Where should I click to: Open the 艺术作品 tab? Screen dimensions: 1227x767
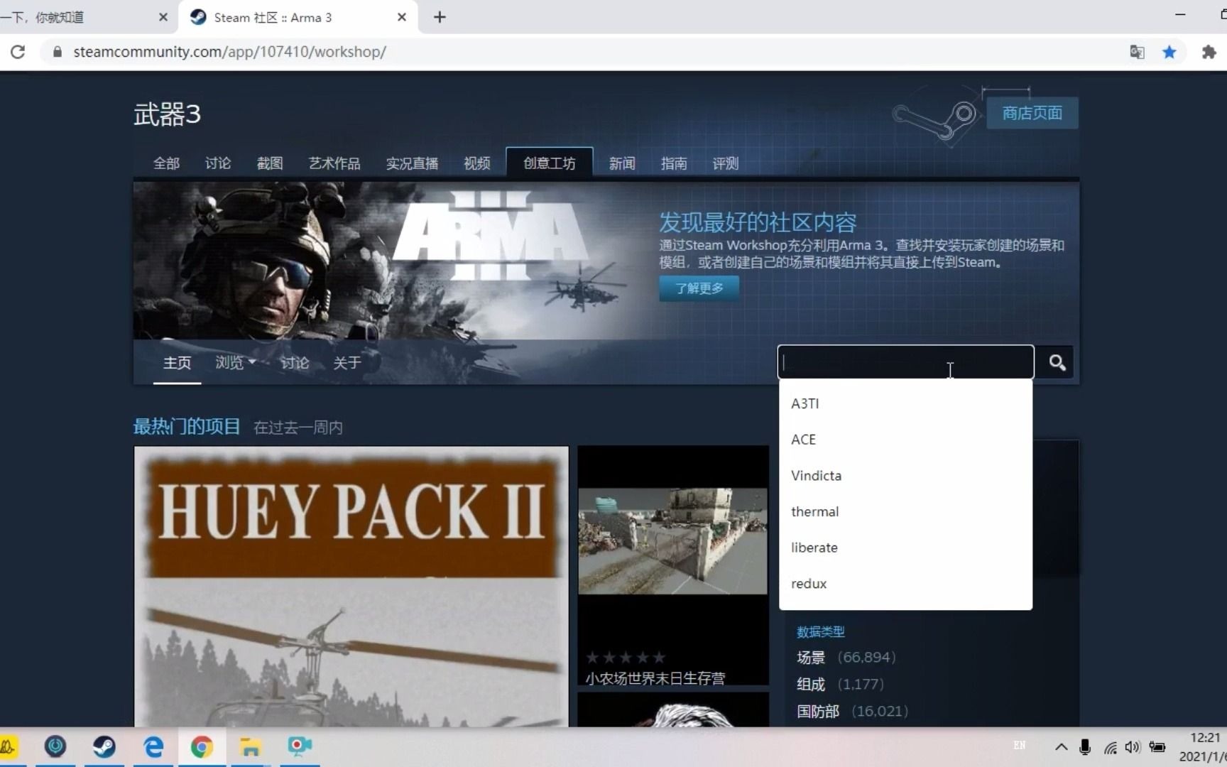tap(334, 163)
